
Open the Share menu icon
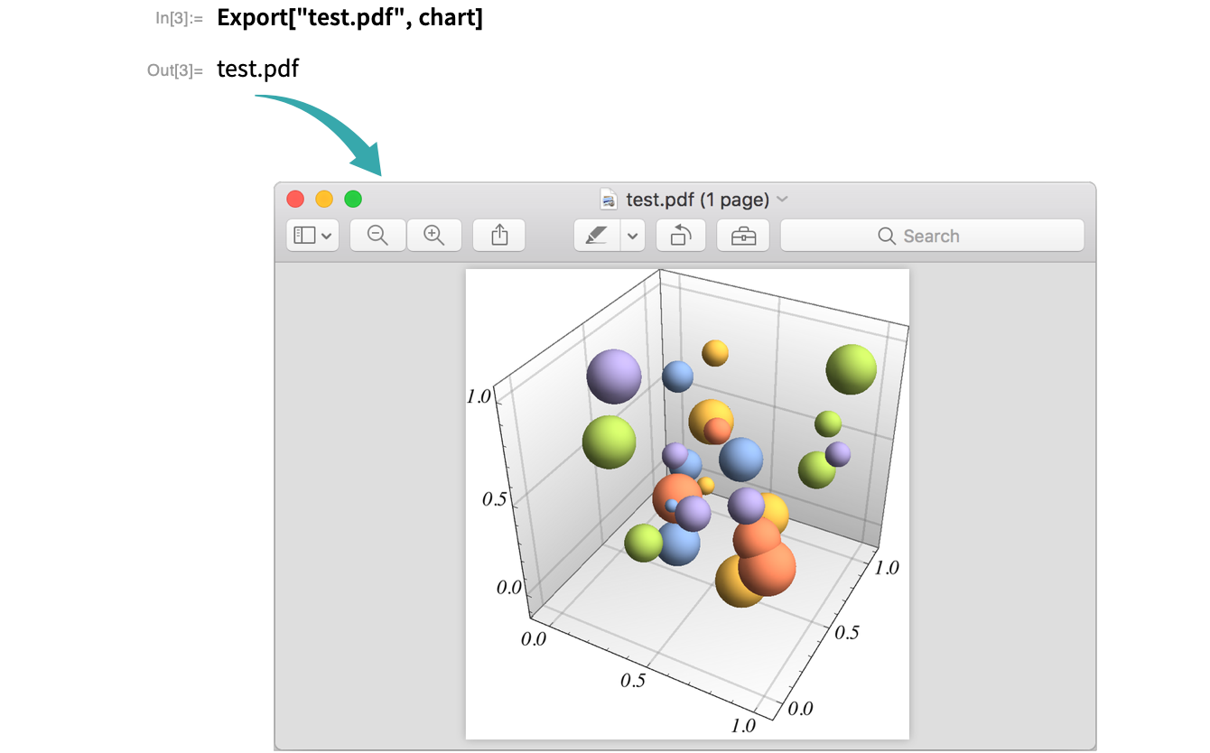[499, 236]
